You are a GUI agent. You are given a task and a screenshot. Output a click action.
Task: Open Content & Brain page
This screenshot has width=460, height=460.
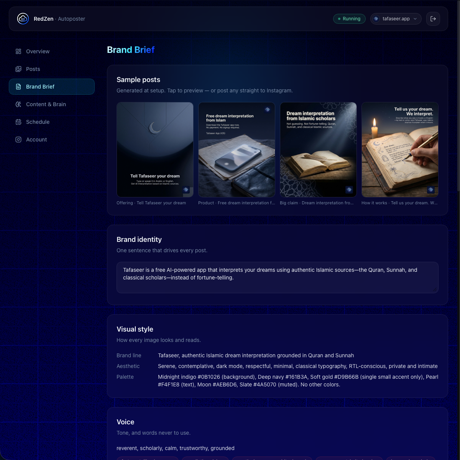(52, 104)
